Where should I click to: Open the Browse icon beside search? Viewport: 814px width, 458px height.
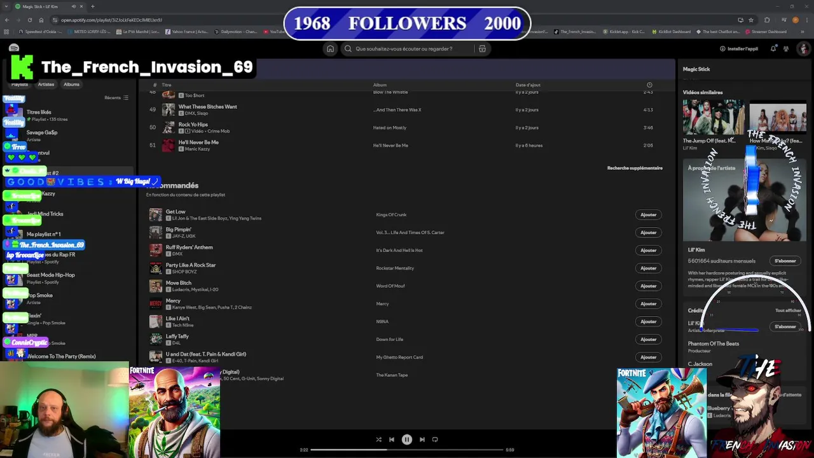(482, 48)
